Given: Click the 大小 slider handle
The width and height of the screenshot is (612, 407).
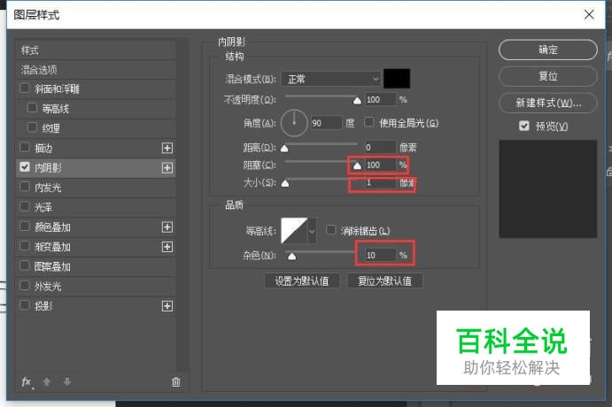Looking at the screenshot, I should pos(285,183).
